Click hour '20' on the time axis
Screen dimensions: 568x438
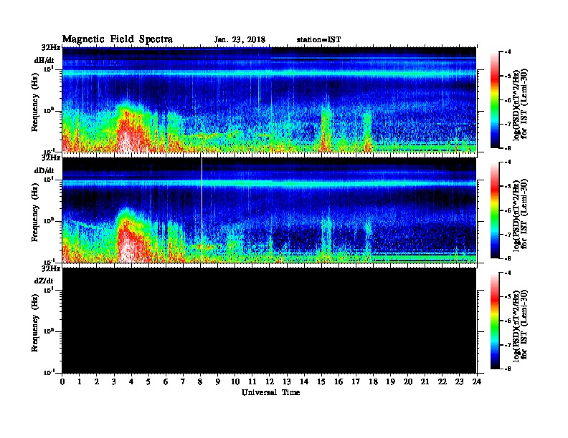[408, 382]
